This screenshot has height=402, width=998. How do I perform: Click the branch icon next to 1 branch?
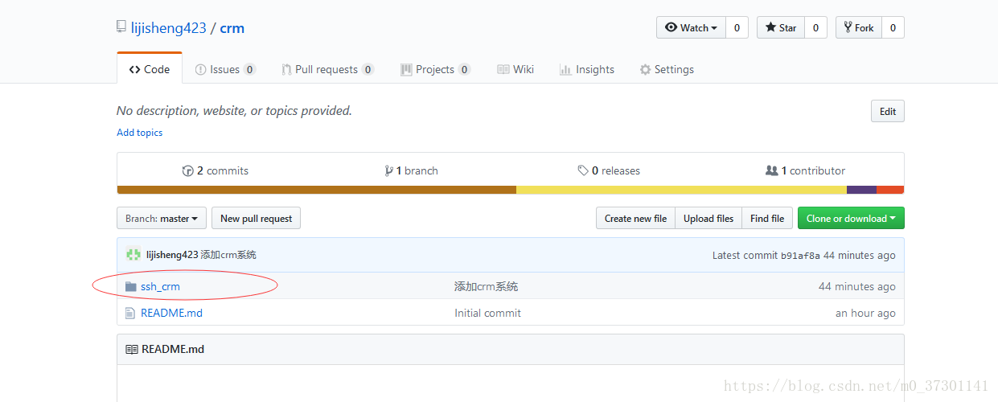[388, 170]
